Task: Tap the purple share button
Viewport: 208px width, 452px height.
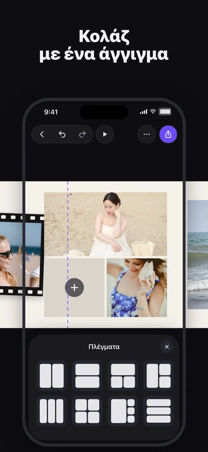Action: 168,134
